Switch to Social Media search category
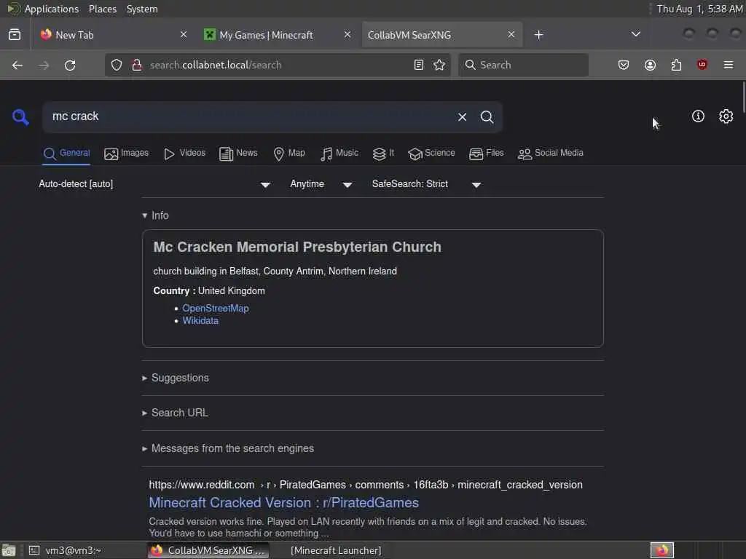 551,153
